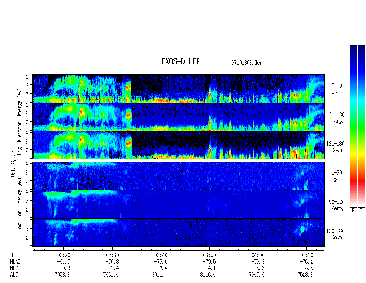This screenshot has height=283, width=366.
Task: Click the 03:50 UT time label
Action: click(x=209, y=255)
